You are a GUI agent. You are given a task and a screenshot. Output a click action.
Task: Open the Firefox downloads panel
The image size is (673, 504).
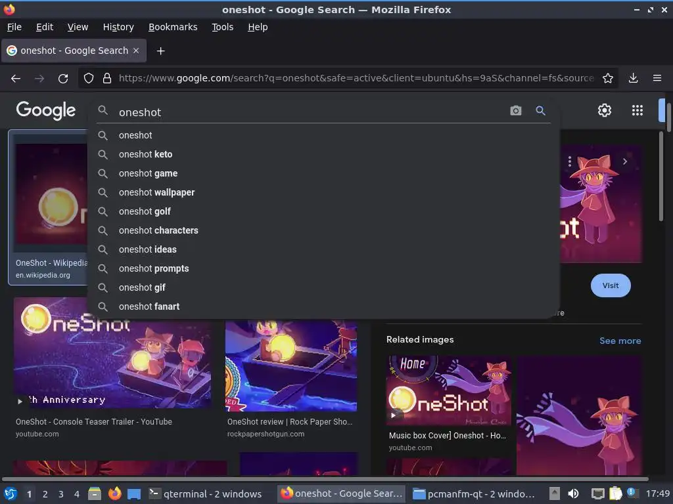point(633,78)
